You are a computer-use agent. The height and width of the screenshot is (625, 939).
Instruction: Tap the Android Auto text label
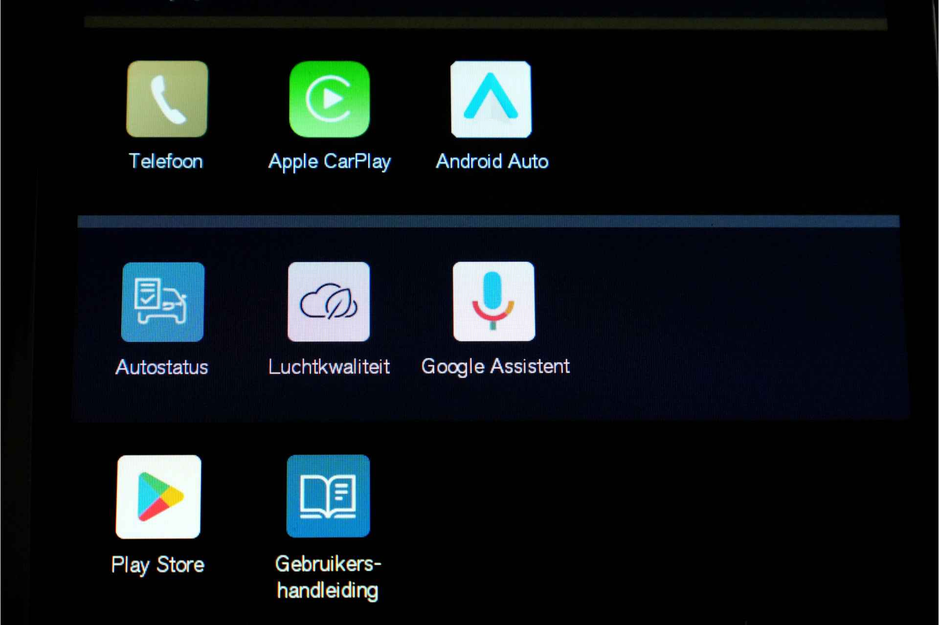click(492, 161)
